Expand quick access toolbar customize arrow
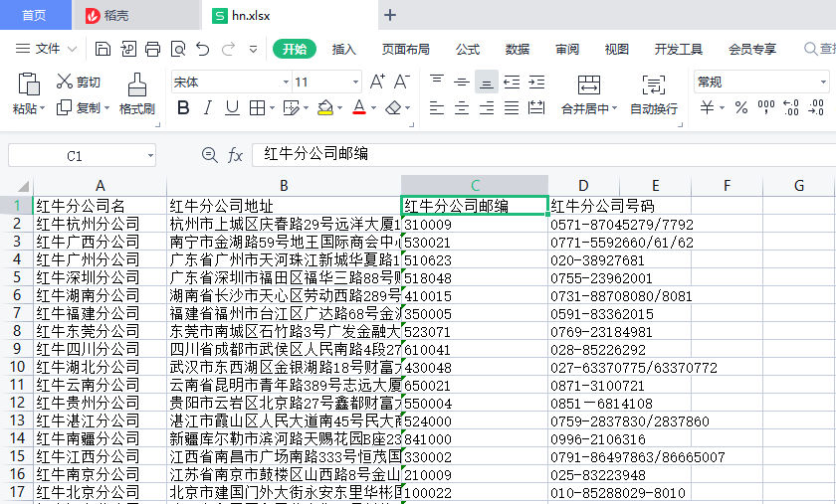836x504 pixels. coord(253,49)
